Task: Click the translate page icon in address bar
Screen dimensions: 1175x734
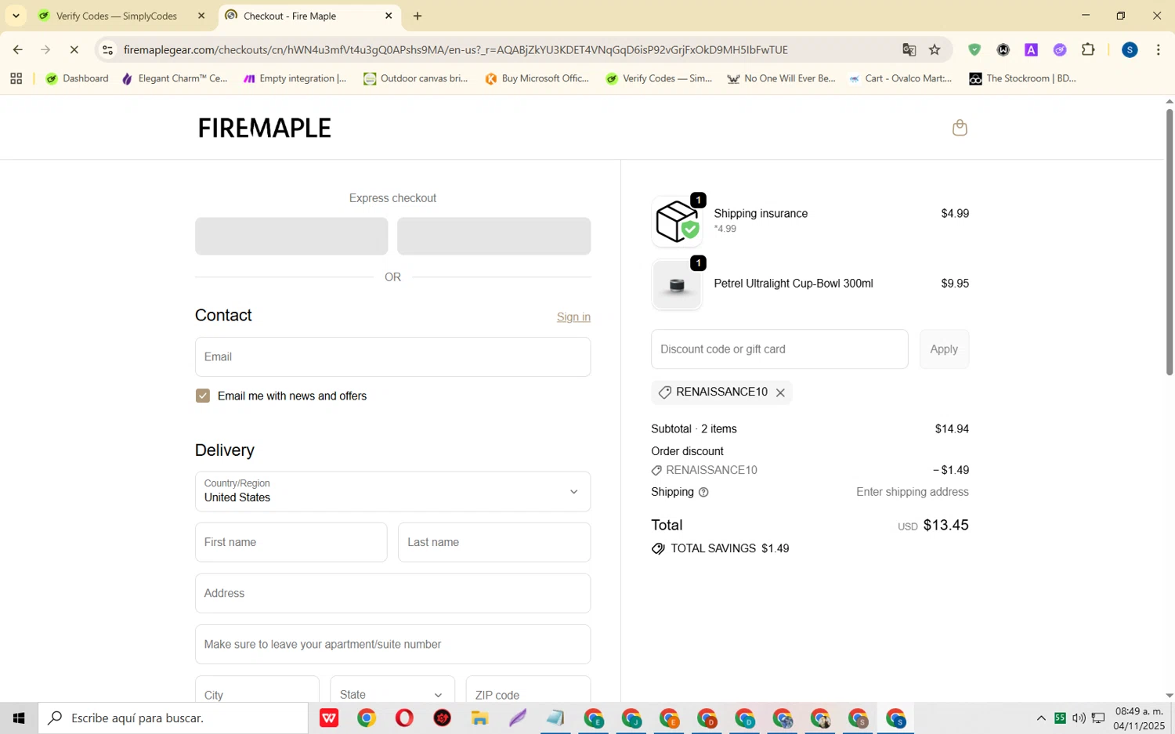Action: point(909,49)
